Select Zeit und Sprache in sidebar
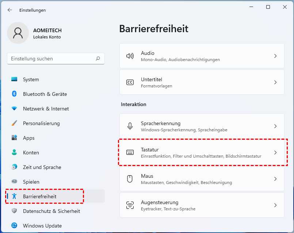The width and height of the screenshot is (294, 233). pyautogui.click(x=42, y=167)
